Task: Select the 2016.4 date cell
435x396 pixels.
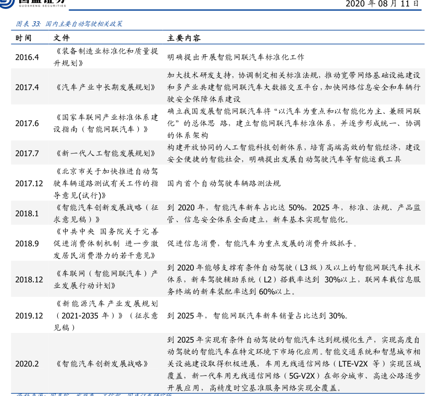Action: point(26,57)
